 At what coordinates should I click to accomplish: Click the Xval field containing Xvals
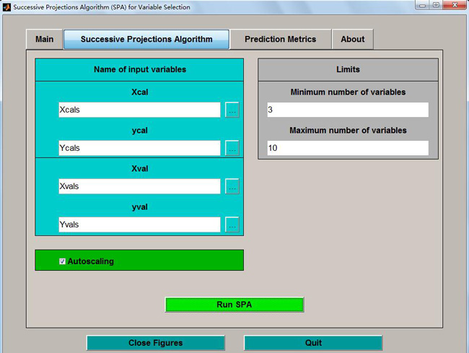[139, 186]
